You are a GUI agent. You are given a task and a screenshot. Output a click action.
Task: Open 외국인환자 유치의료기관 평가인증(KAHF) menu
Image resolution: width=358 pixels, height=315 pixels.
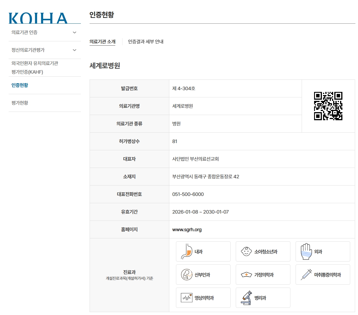35,68
